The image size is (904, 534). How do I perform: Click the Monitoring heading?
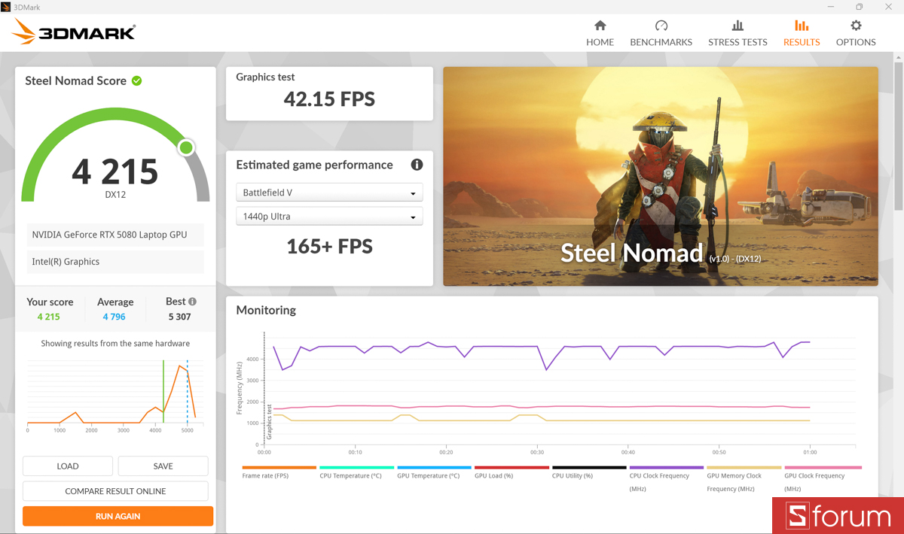266,310
